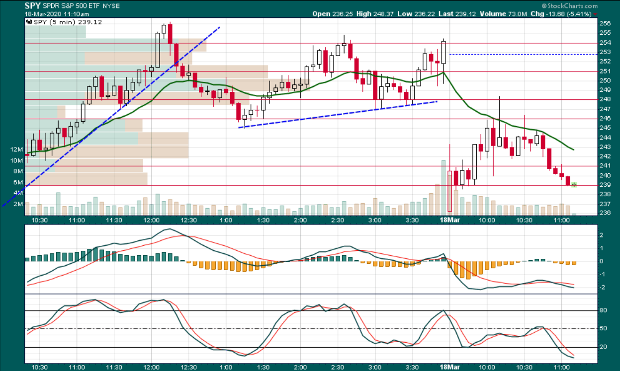Click the Volume 73.0M value
The image size is (620, 371).
click(504, 14)
